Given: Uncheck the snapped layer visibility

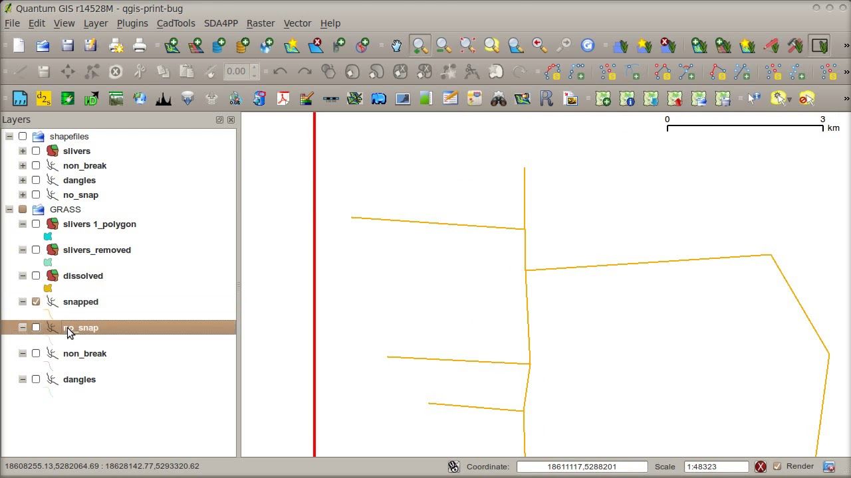Looking at the screenshot, I should tap(36, 301).
